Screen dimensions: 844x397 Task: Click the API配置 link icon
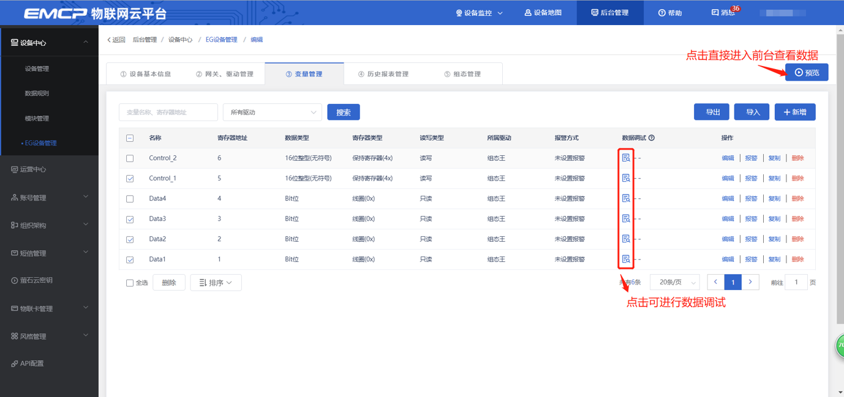click(x=15, y=363)
